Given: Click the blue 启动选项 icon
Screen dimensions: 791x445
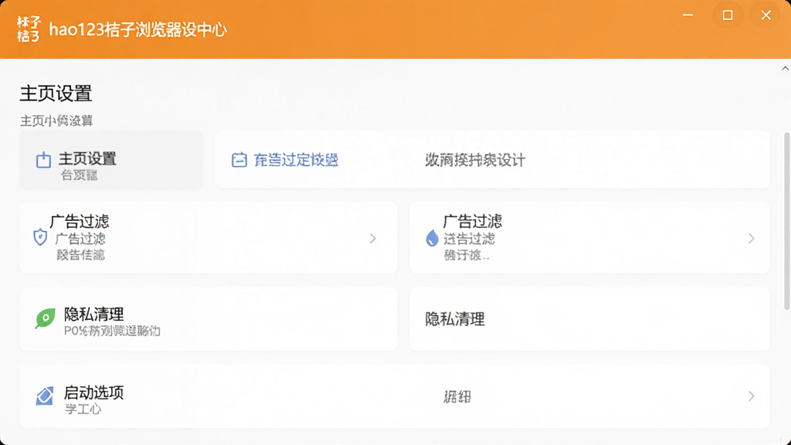Looking at the screenshot, I should pos(44,396).
